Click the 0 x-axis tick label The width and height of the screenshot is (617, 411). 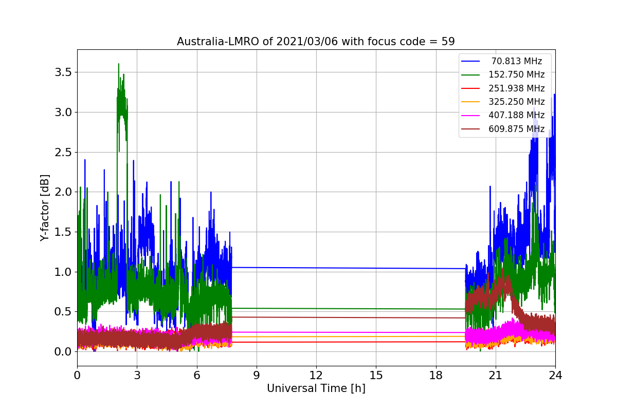pyautogui.click(x=77, y=376)
